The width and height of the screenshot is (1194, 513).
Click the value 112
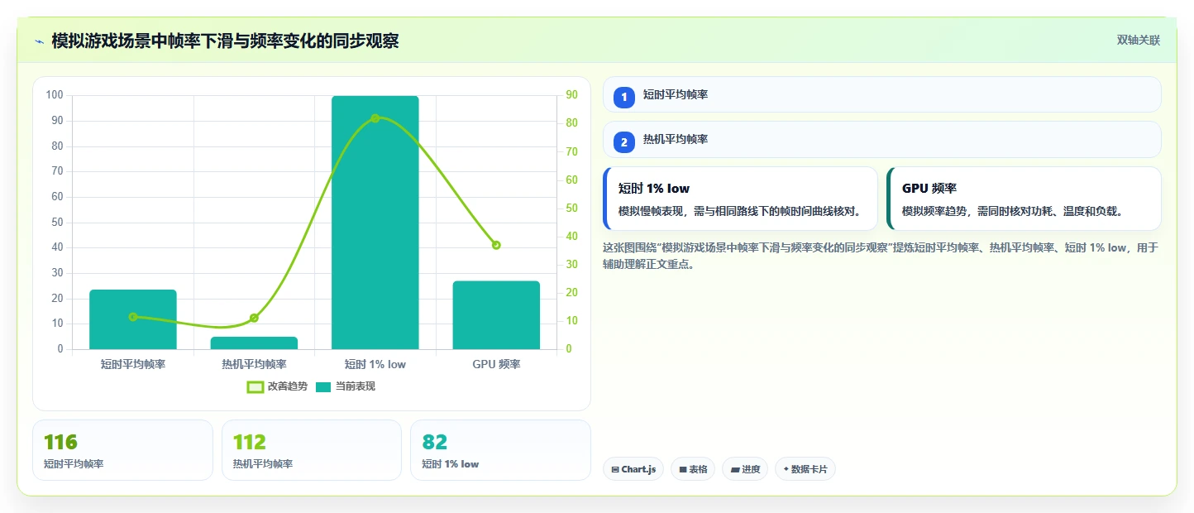pyautogui.click(x=250, y=443)
